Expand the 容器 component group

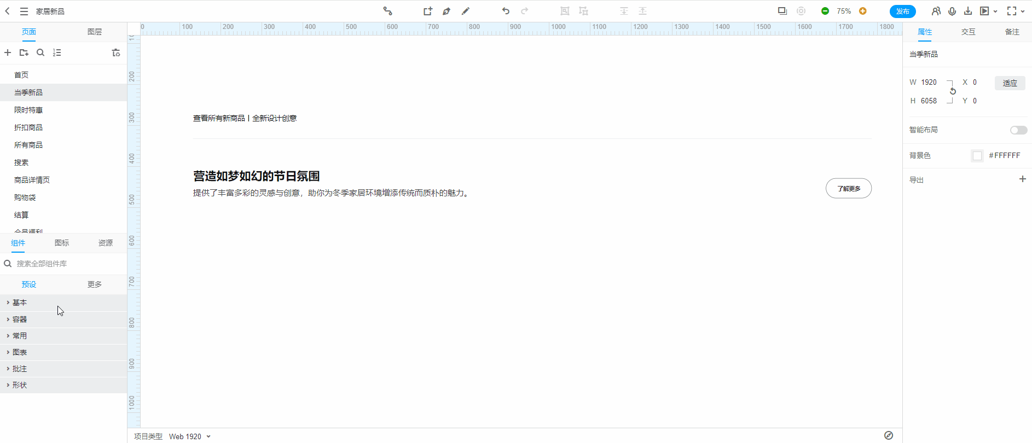pos(63,319)
